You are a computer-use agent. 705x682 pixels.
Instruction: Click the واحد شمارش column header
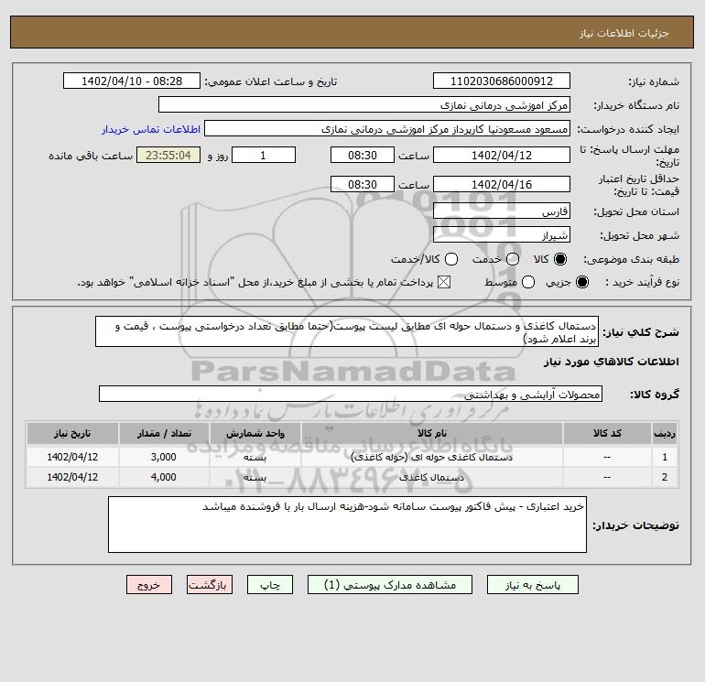point(255,433)
